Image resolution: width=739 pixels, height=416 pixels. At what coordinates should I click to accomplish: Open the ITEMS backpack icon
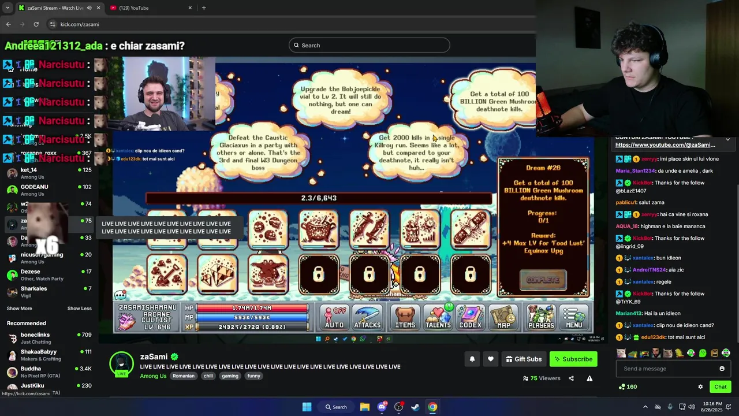coord(405,317)
